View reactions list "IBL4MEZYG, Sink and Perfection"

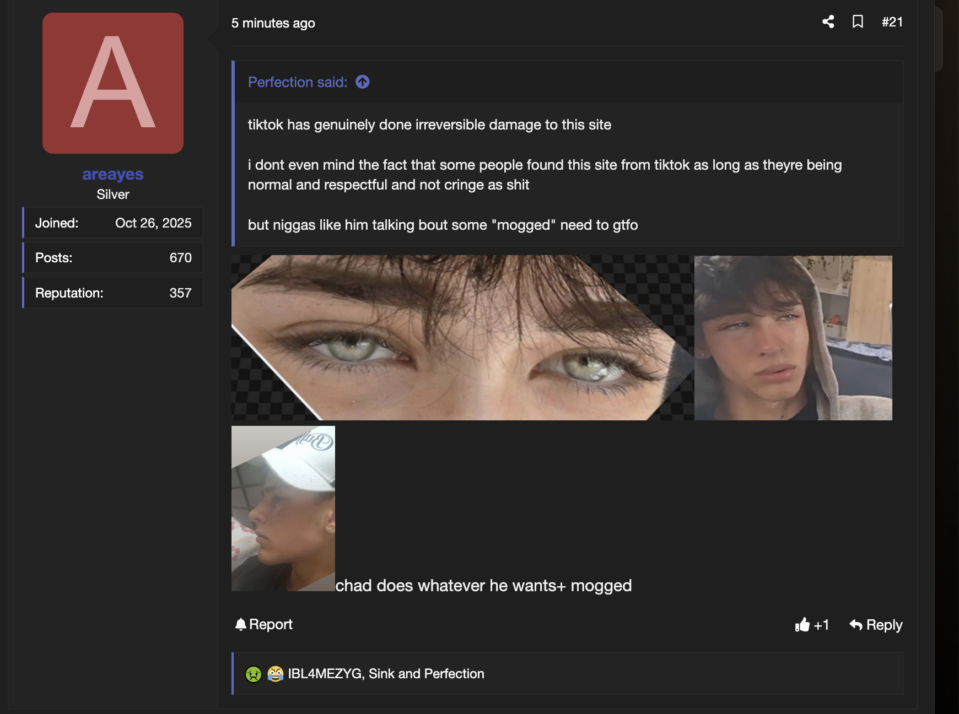[386, 674]
